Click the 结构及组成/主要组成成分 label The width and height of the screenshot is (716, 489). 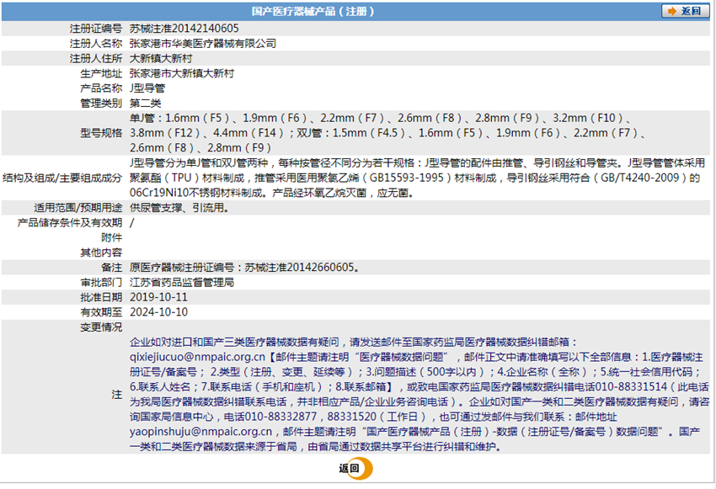[62, 178]
